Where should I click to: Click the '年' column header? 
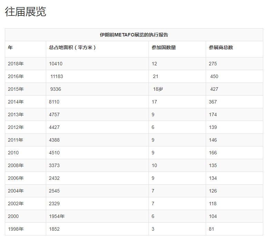click(10, 47)
